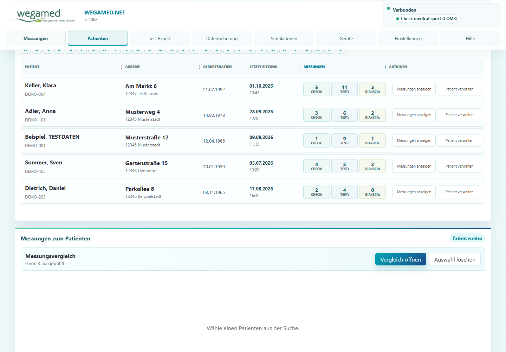Open Adler, Anna's 2 BIA/BCA badge
Viewport: 506px width, 352px height.
coord(372,115)
